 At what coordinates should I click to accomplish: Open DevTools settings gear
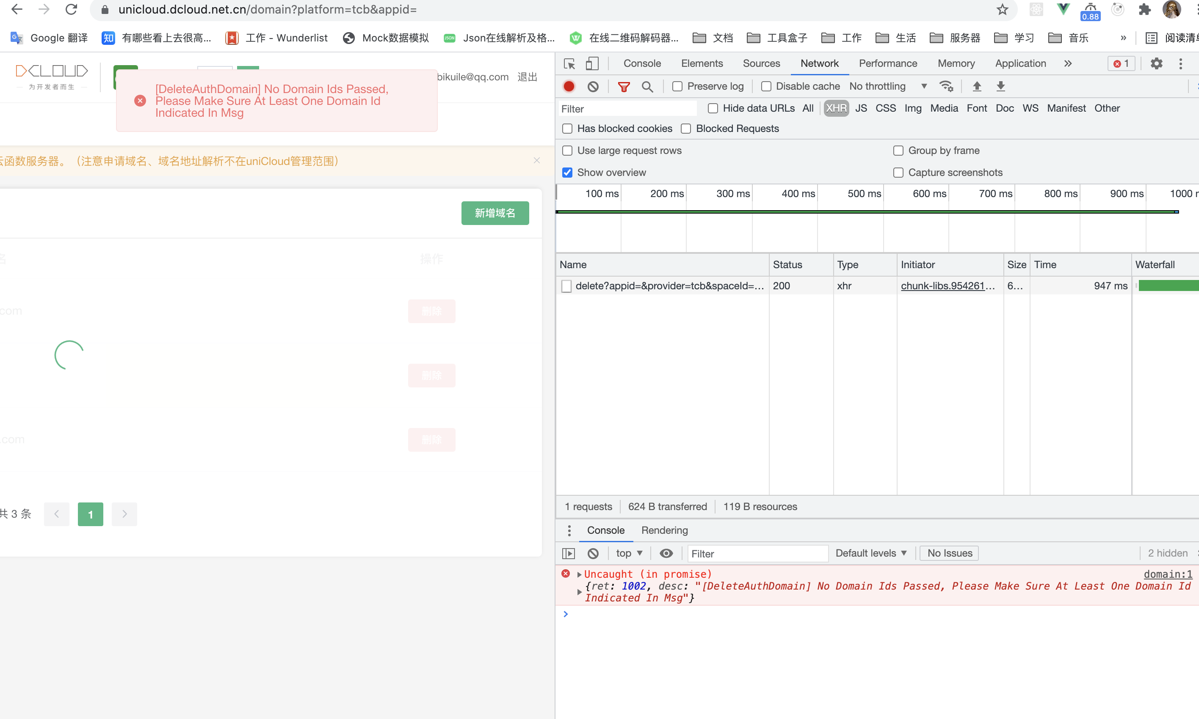[1156, 63]
